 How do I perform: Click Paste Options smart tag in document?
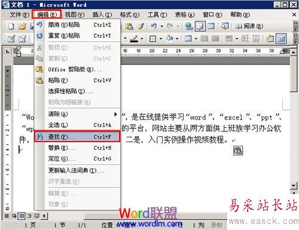click(x=238, y=151)
